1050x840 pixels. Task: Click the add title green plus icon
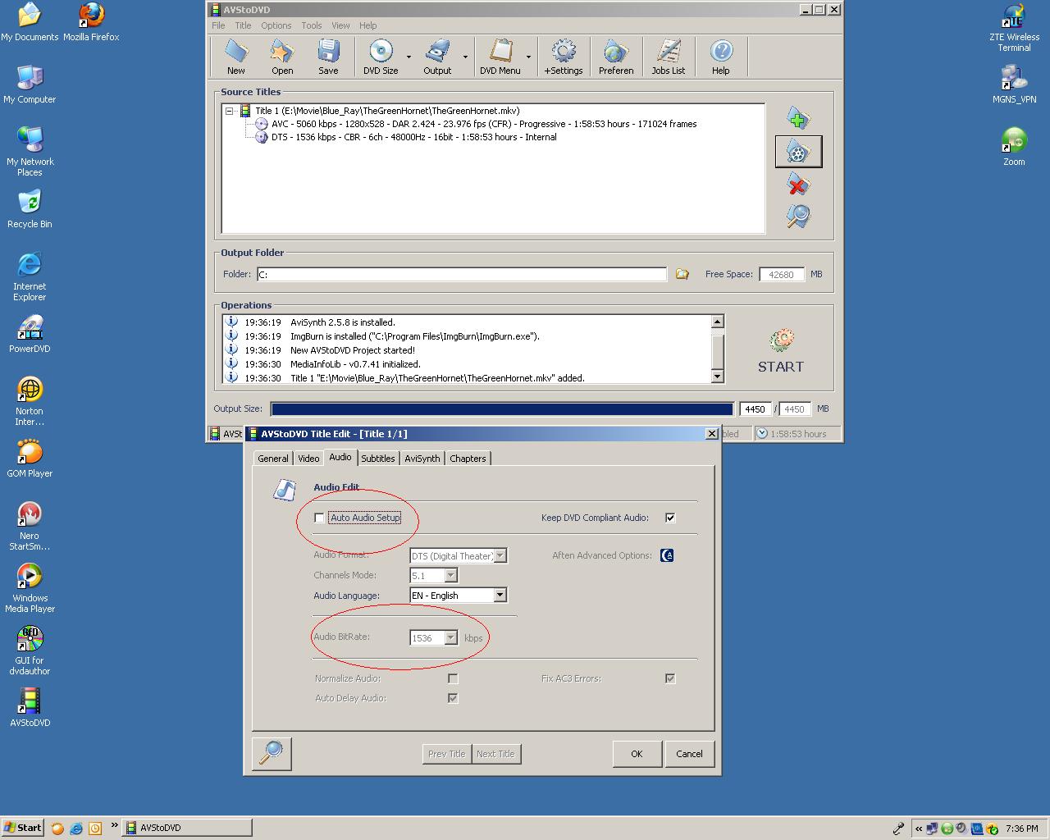click(798, 118)
